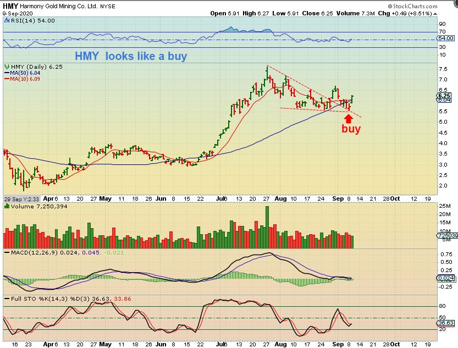Click the 2.0 price axis label
Viewport: 458px width, 348px height.
click(x=443, y=186)
